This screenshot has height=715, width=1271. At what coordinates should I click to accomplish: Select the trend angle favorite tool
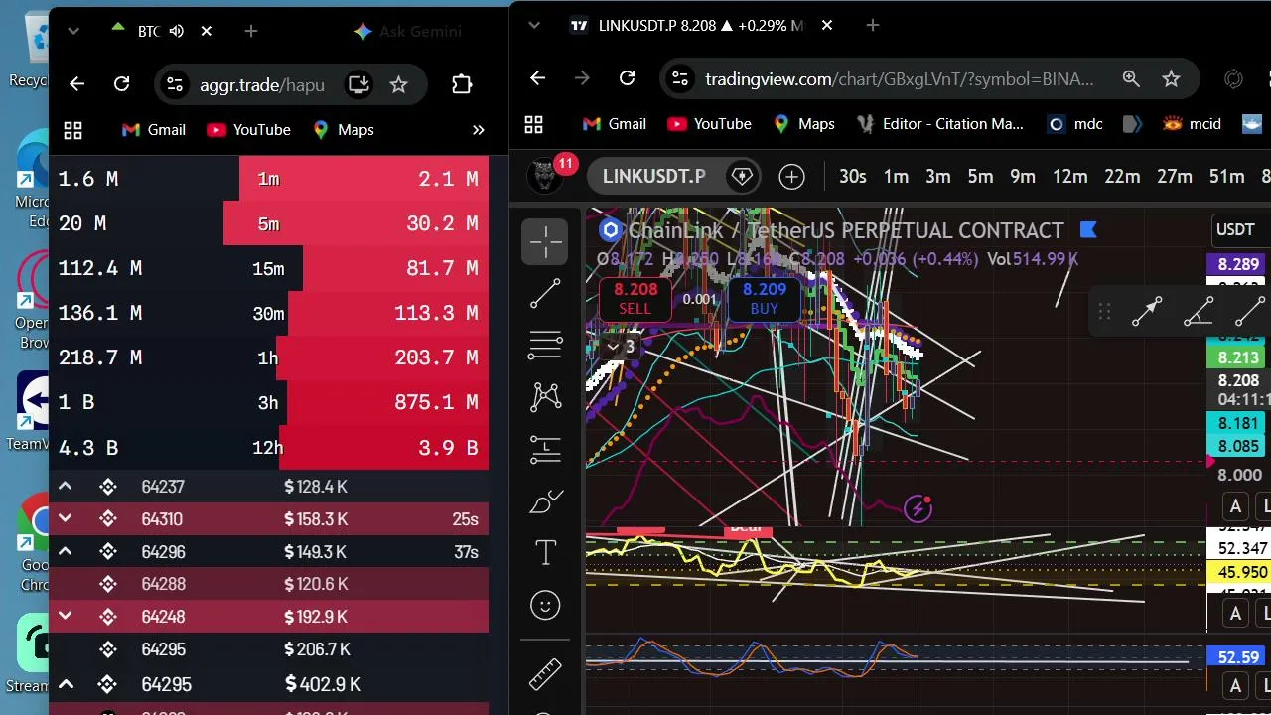pos(1199,312)
